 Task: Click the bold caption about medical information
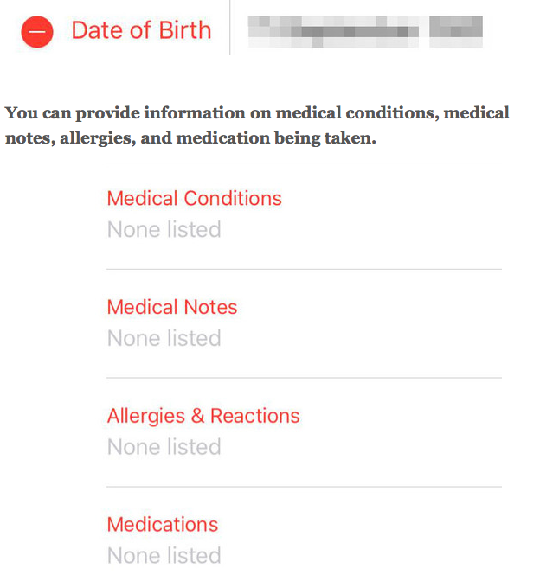(257, 125)
